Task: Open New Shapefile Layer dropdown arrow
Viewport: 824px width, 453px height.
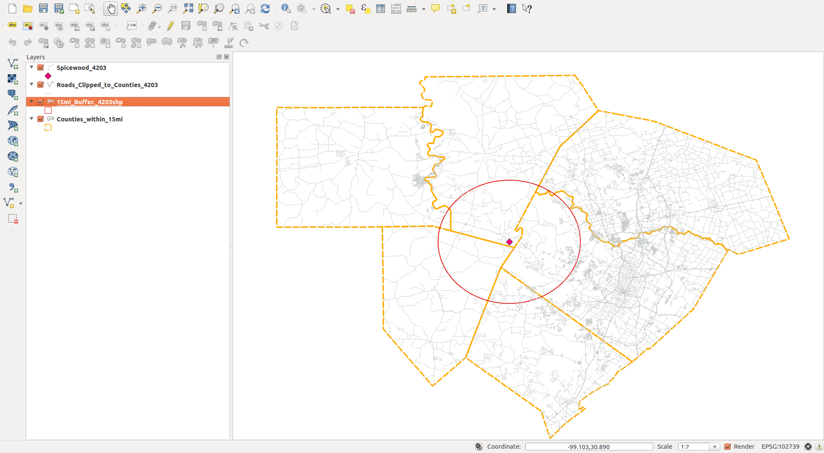Action: 21,203
